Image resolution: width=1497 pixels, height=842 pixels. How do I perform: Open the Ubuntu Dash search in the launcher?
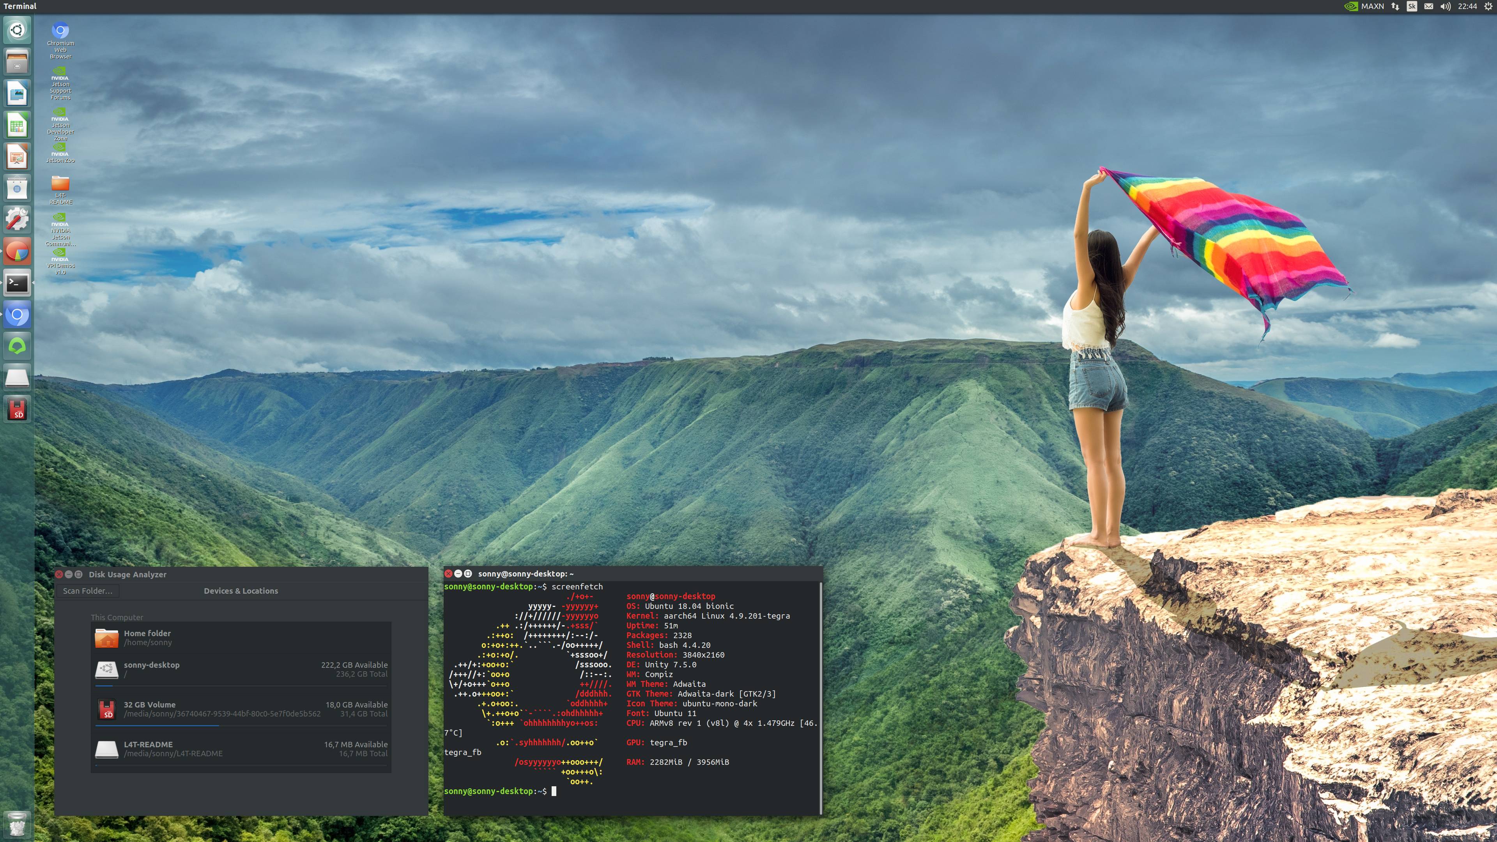[x=17, y=30]
